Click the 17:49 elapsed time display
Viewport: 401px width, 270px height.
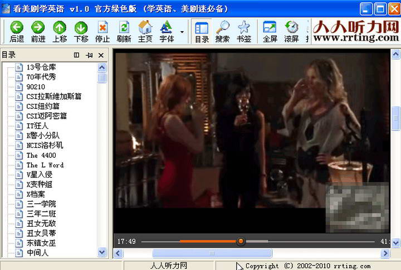pyautogui.click(x=126, y=242)
